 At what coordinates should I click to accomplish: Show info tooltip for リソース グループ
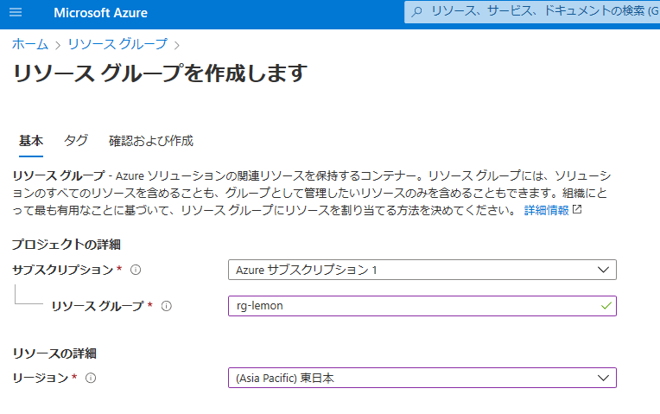166,306
